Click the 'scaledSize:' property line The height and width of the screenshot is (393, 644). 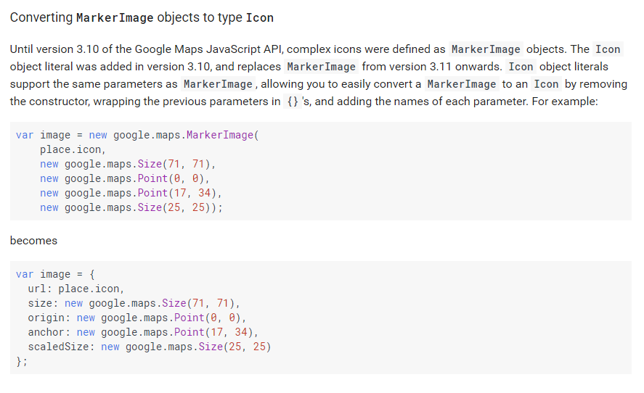point(150,347)
